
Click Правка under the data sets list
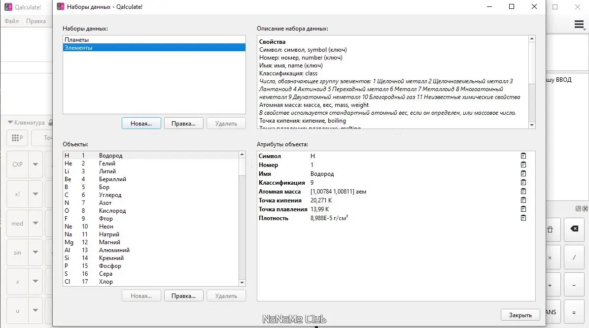click(184, 124)
